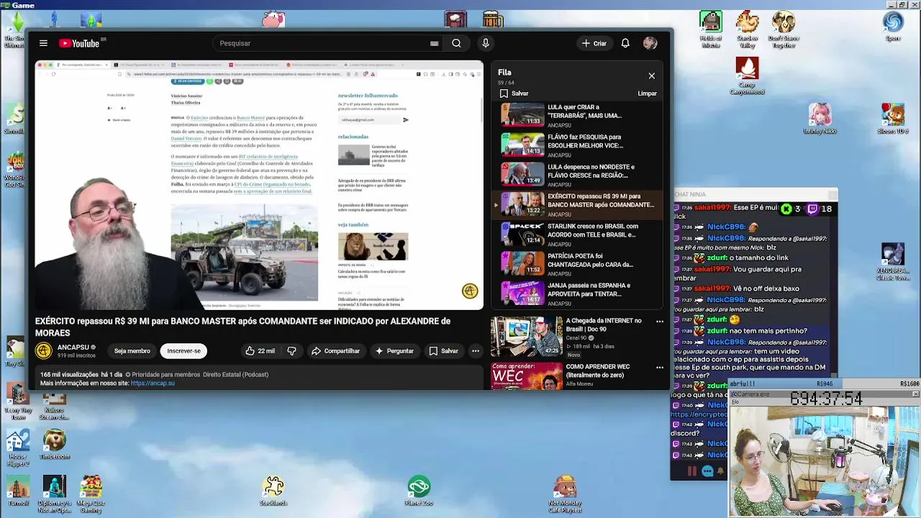Play queue video FLÁVIO faz PESQUISA
The image size is (921, 518).
[x=578, y=145]
